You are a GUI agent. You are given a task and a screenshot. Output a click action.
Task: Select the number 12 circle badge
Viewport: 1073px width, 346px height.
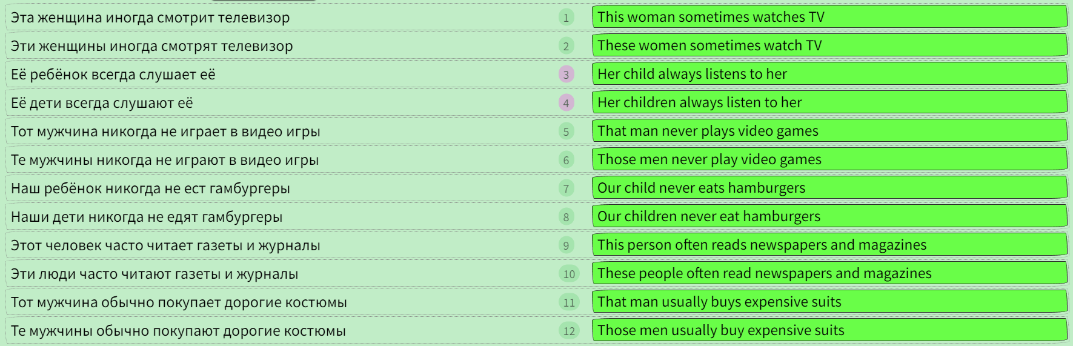[x=568, y=331]
